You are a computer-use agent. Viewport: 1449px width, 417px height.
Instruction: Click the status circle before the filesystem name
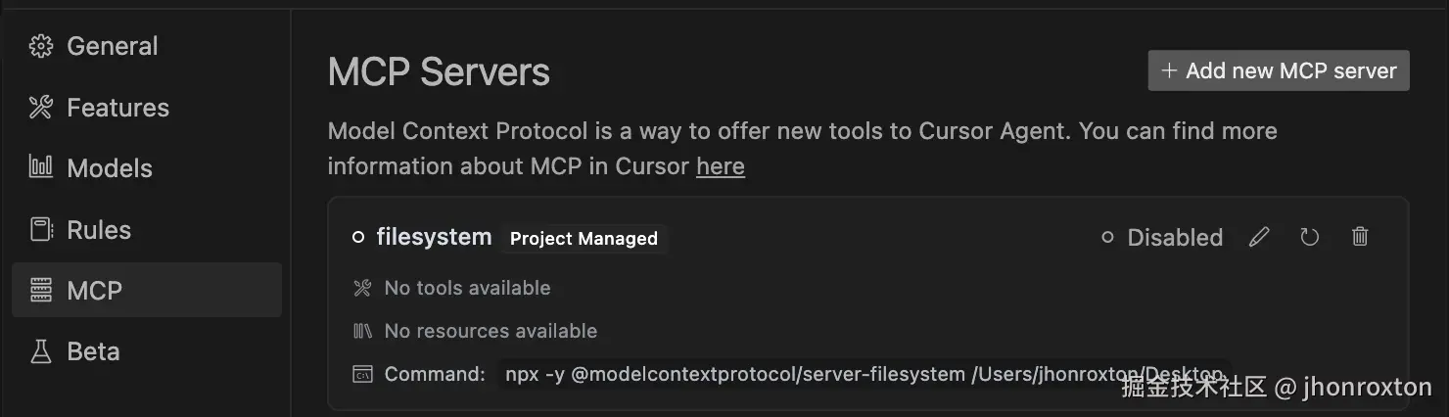pyautogui.click(x=358, y=237)
